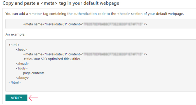Click the <title> tag in example code
Viewport: 196px width, 105px height.
point(28,59)
